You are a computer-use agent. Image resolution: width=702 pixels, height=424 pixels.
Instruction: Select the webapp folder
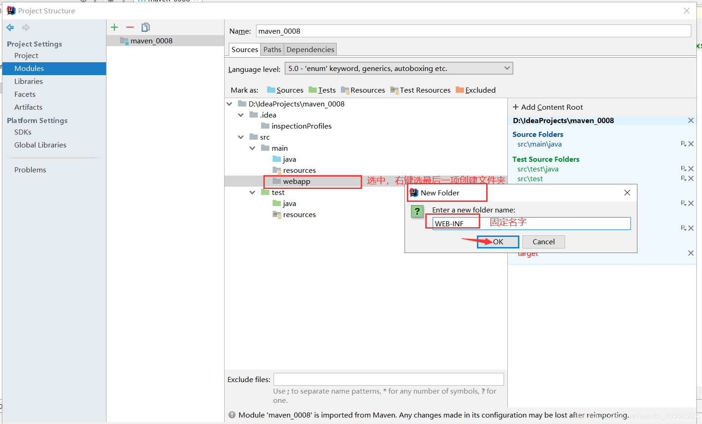coord(296,181)
